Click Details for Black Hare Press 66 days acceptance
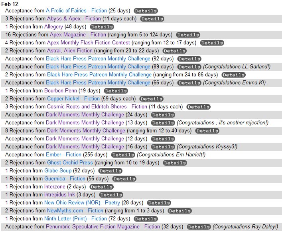Image resolution: width=282 pixels, height=232 pixels. coord(189,83)
